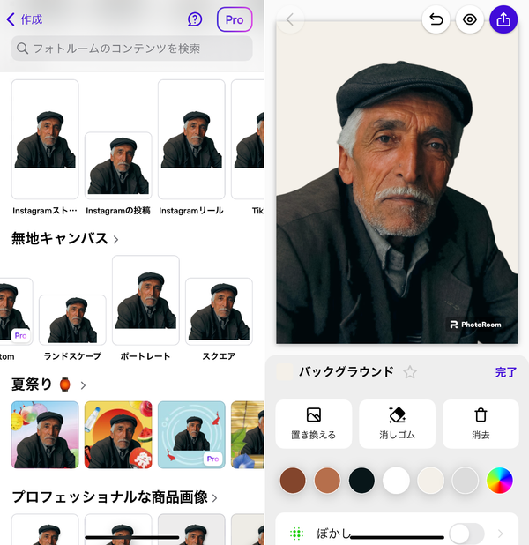
Task: Tap the main portrait canvas image
Action: (397, 183)
